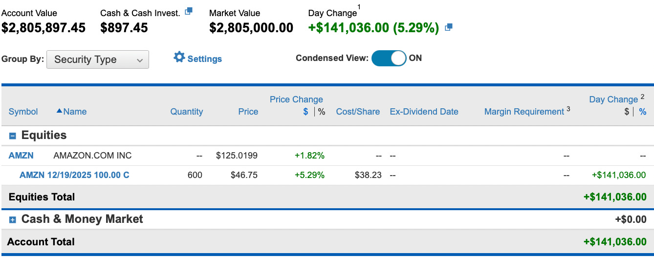
Task: Switch Day Change column to percent
Action: coord(642,112)
